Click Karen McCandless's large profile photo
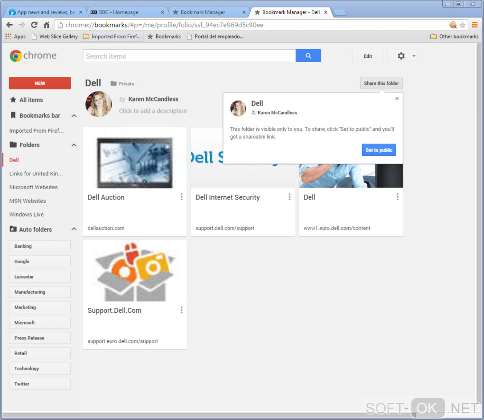The height and width of the screenshot is (420, 484). (x=99, y=104)
